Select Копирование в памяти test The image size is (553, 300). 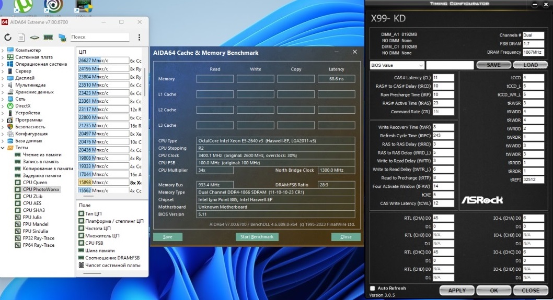point(48,169)
